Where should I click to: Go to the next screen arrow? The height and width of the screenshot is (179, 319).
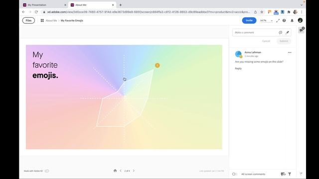tap(134, 171)
